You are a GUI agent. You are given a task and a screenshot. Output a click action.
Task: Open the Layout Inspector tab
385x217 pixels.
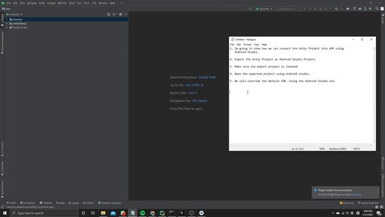[x=368, y=203]
